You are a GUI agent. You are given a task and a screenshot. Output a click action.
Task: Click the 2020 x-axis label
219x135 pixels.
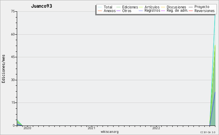click(27, 128)
